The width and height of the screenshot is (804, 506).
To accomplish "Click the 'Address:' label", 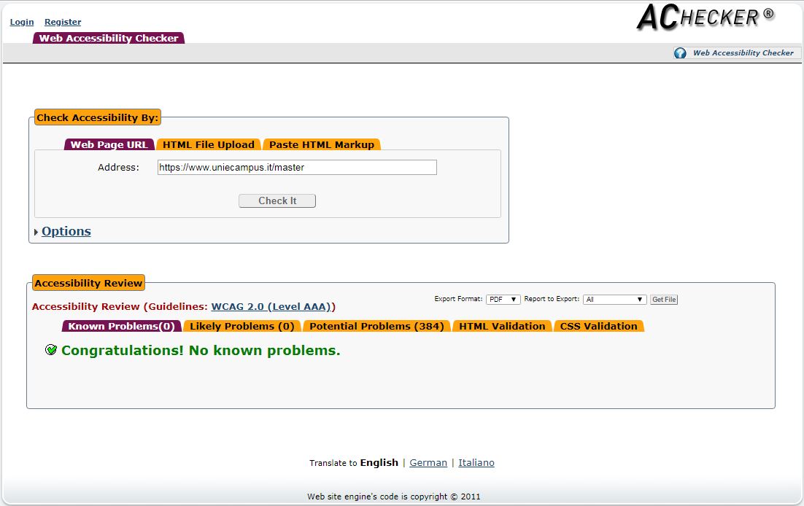I will click(x=118, y=167).
